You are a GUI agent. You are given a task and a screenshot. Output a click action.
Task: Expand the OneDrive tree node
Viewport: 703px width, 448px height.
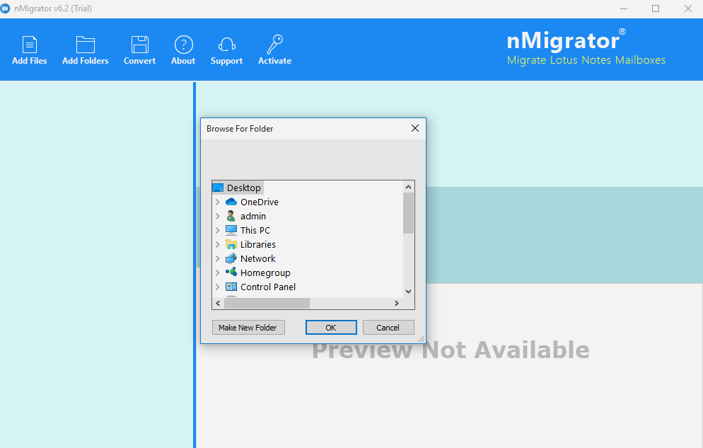[218, 202]
